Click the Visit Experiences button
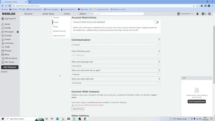This screenshot has height=121, width=215. 197,102
